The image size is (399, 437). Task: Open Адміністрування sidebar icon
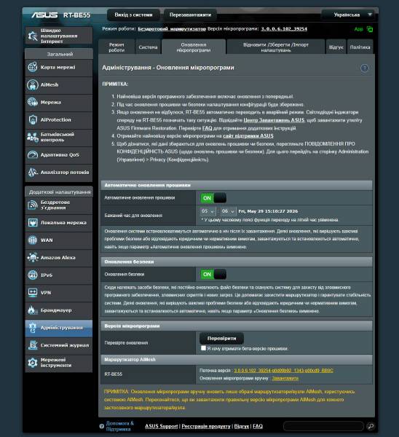[x=33, y=328]
